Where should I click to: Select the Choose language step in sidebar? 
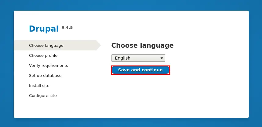point(46,45)
